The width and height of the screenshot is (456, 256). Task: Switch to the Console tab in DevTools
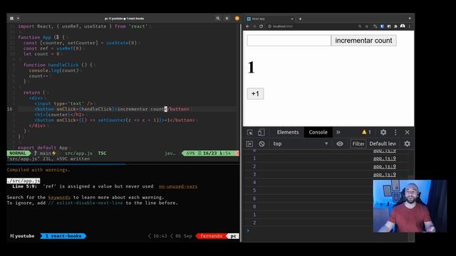(x=318, y=132)
